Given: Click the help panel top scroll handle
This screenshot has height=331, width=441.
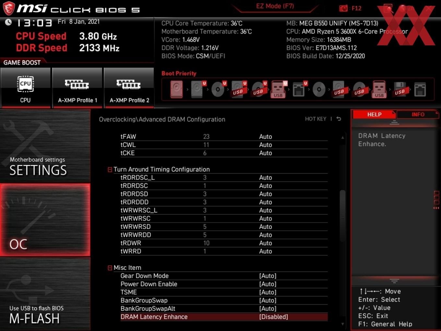Looking at the screenshot, I should tap(394, 122).
